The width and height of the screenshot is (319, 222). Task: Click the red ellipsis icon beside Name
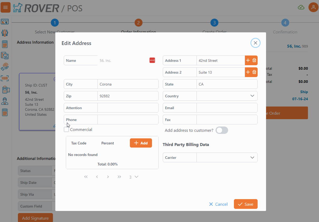(152, 60)
